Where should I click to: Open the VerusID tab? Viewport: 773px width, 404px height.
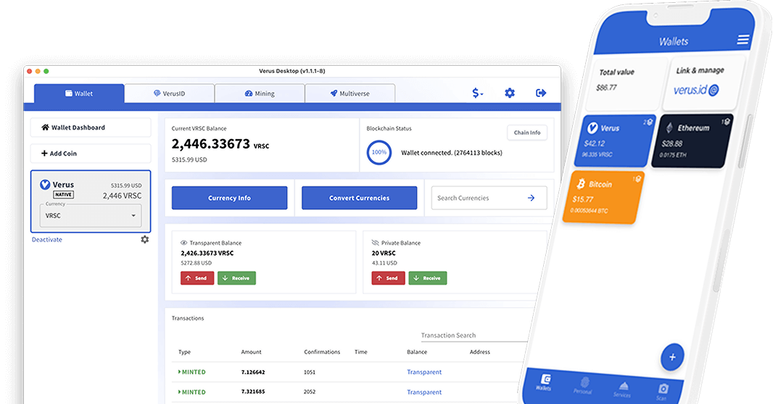(169, 93)
